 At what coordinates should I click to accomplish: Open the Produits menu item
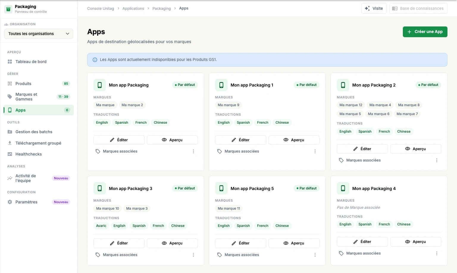(x=39, y=84)
